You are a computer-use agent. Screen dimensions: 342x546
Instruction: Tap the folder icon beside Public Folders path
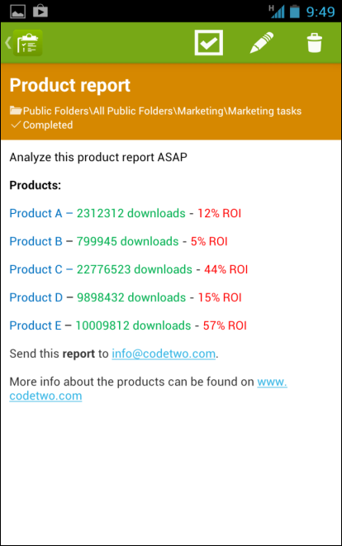tap(16, 111)
